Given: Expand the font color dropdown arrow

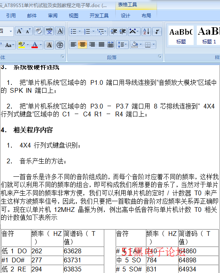Looking at the screenshot, I should click(x=41, y=45).
